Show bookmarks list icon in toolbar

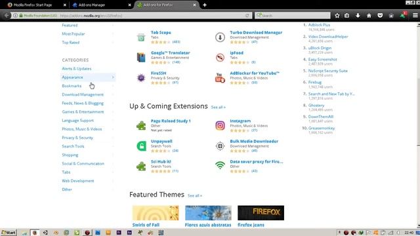pyautogui.click(x=347, y=16)
